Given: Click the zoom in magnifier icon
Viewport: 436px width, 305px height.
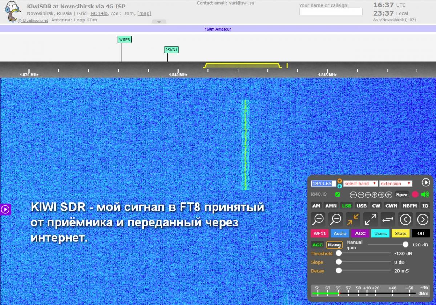Looking at the screenshot, I should coord(318,219).
